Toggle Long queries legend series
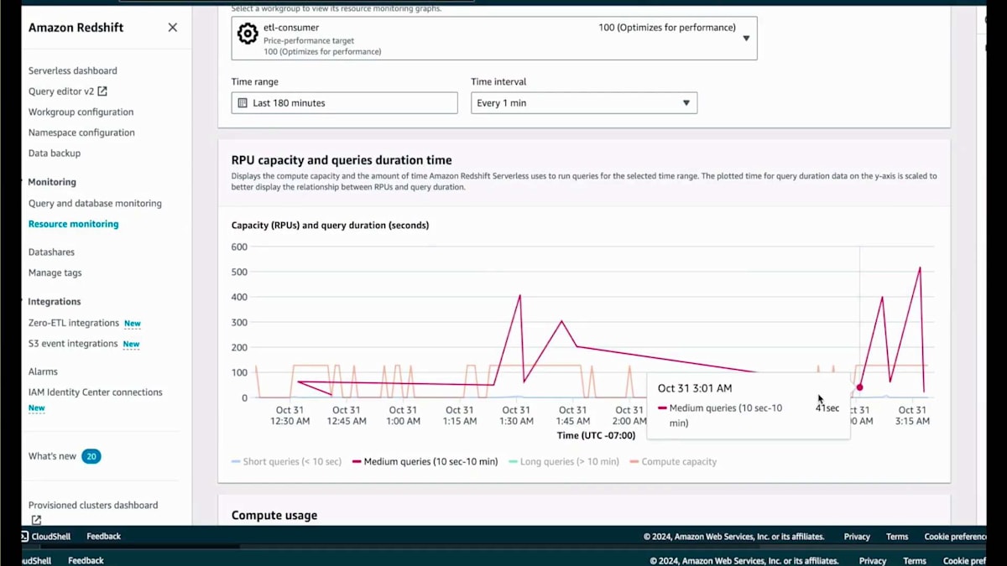Screen dimensions: 1007x566 (x=564, y=461)
